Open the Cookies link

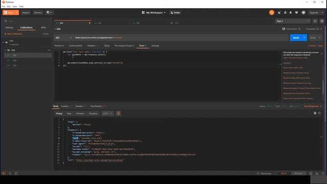312,45
